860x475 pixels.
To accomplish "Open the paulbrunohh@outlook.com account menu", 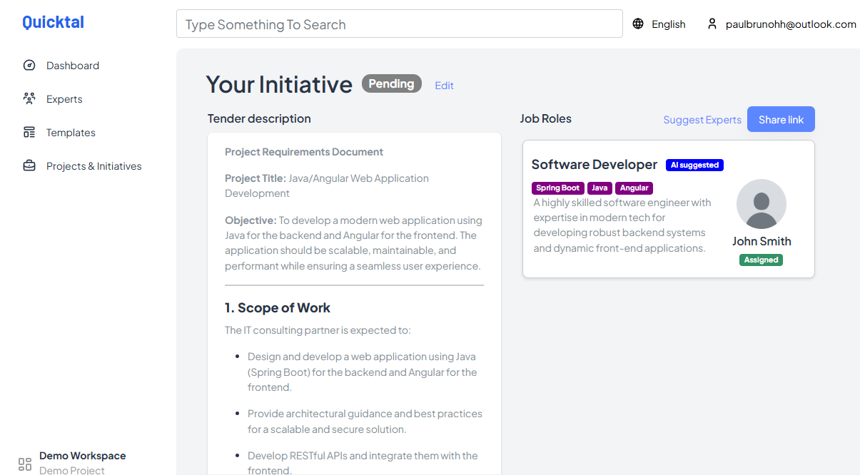I will 790,24.
